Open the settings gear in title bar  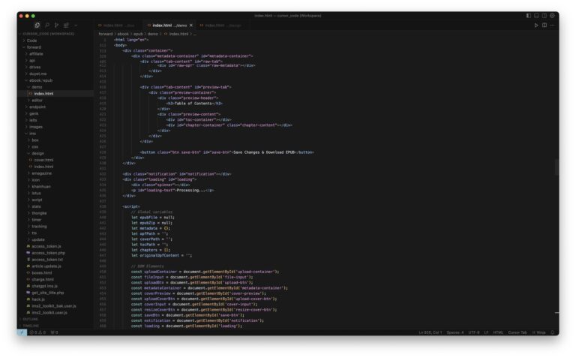(x=552, y=16)
